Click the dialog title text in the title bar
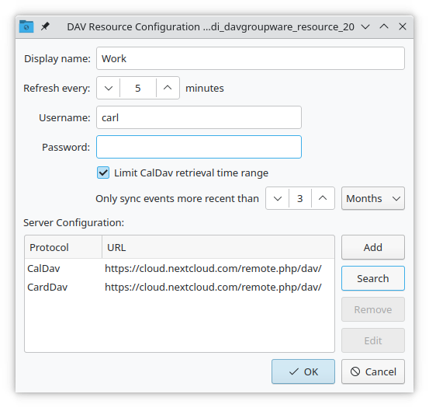The height and width of the screenshot is (408, 429). pyautogui.click(x=210, y=27)
